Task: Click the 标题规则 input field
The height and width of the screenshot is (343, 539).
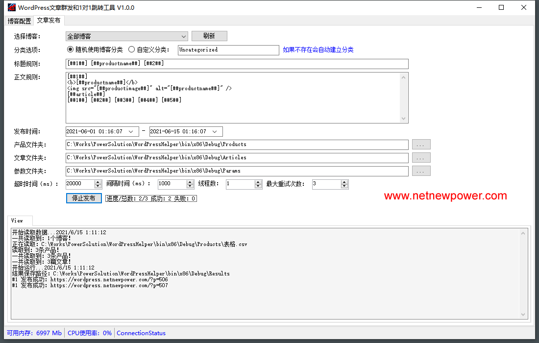Action: [x=237, y=64]
